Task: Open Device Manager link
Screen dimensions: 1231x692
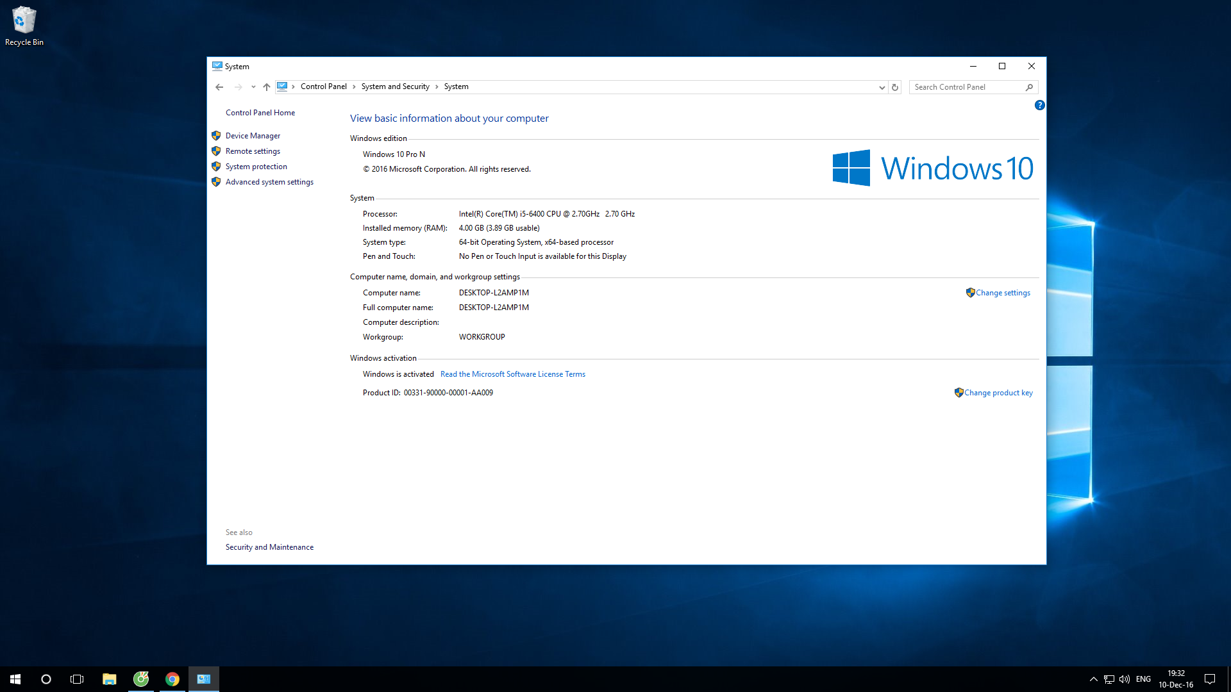Action: tap(253, 136)
